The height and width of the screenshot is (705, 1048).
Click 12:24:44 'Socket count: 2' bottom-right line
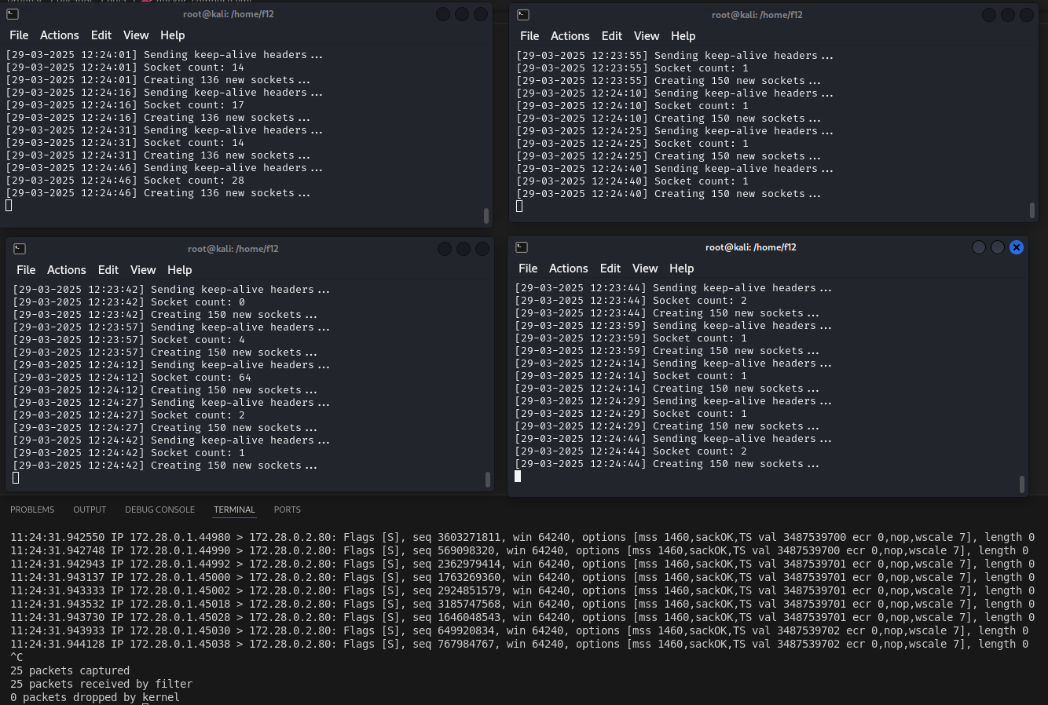631,451
